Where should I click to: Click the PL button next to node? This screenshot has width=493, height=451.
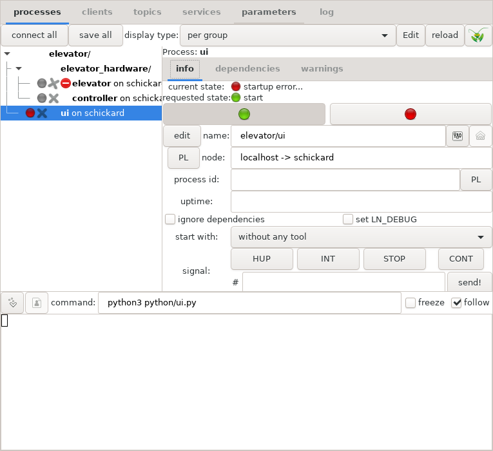tap(183, 158)
